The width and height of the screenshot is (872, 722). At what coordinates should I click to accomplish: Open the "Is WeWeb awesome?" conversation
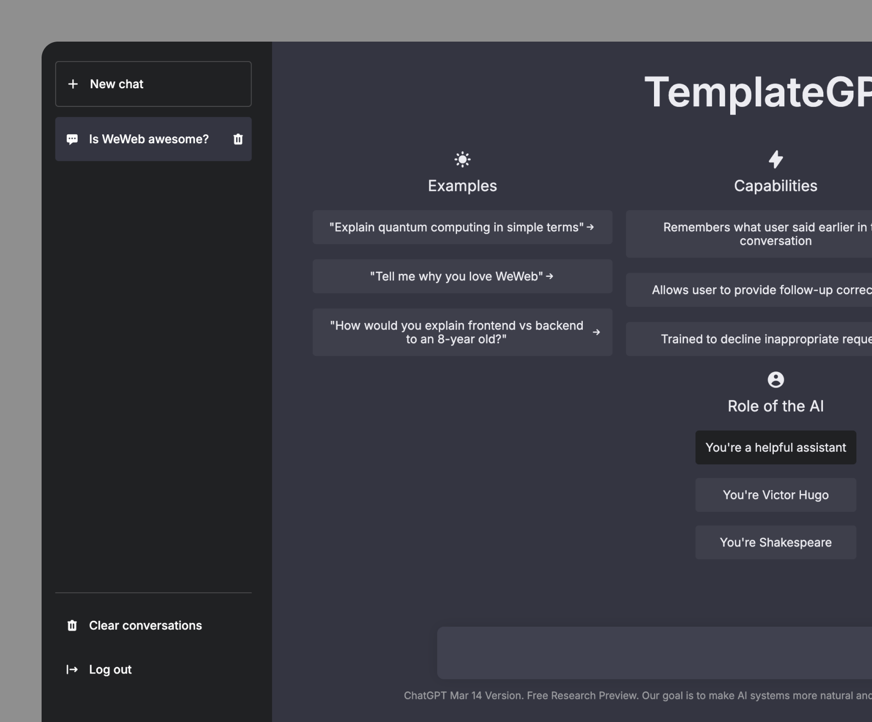[x=149, y=139]
